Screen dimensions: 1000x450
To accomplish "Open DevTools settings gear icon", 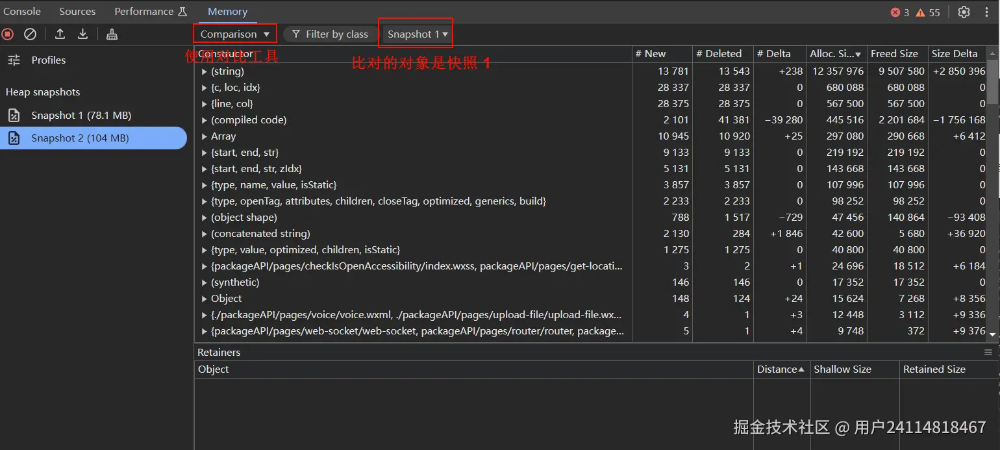I will click(964, 12).
